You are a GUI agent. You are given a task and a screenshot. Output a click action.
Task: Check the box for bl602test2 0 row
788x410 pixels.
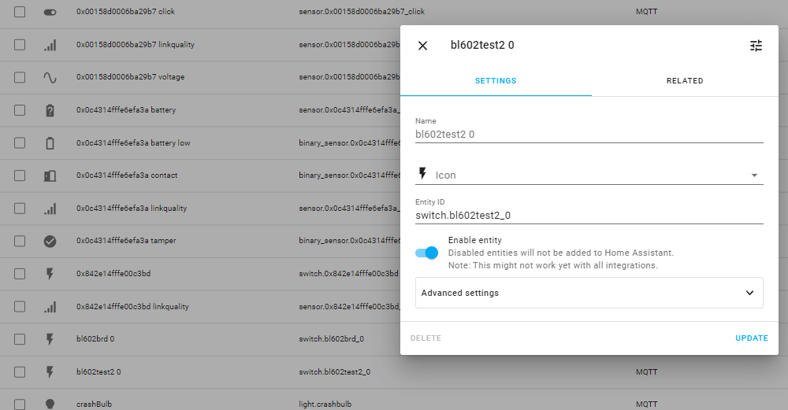(x=20, y=372)
